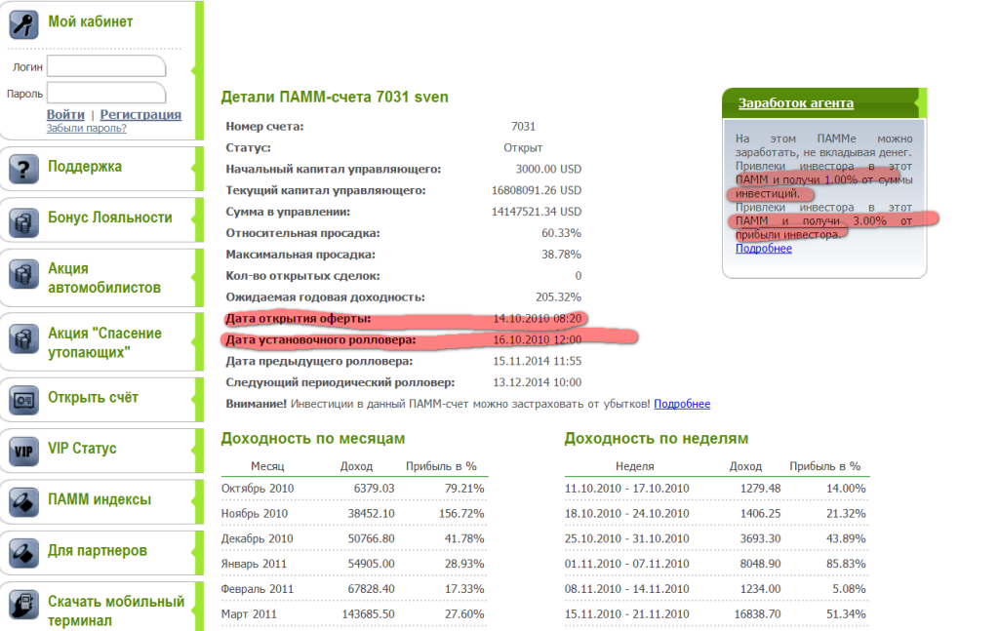Select Скачать мобильный терминал
This screenshot has width=999, height=631.
click(x=116, y=611)
